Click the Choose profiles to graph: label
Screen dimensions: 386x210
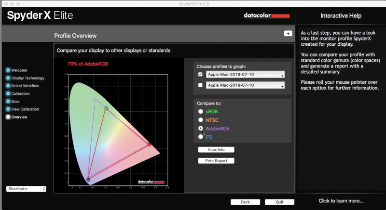[221, 66]
